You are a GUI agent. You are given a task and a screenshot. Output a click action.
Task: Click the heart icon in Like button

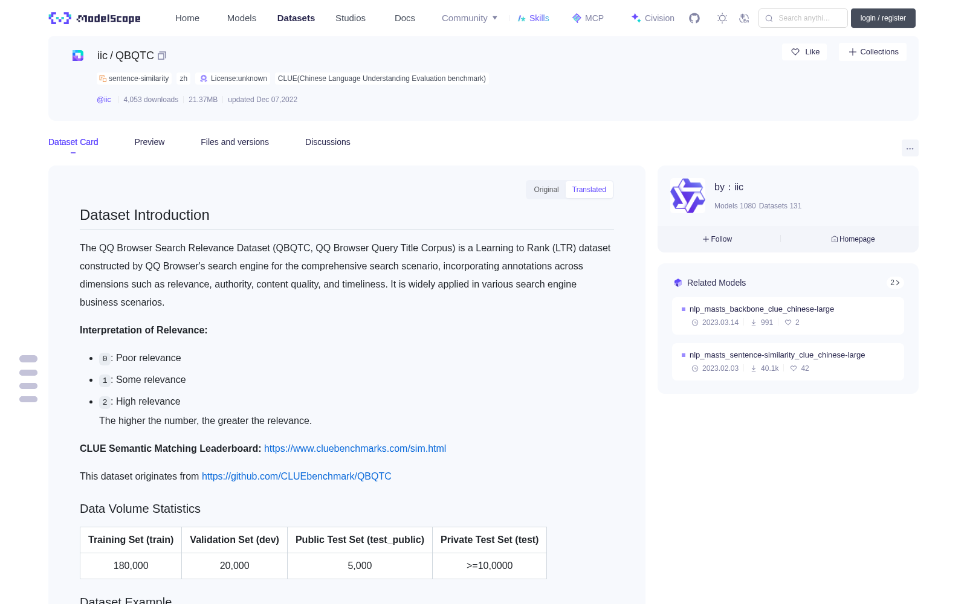[x=795, y=52]
